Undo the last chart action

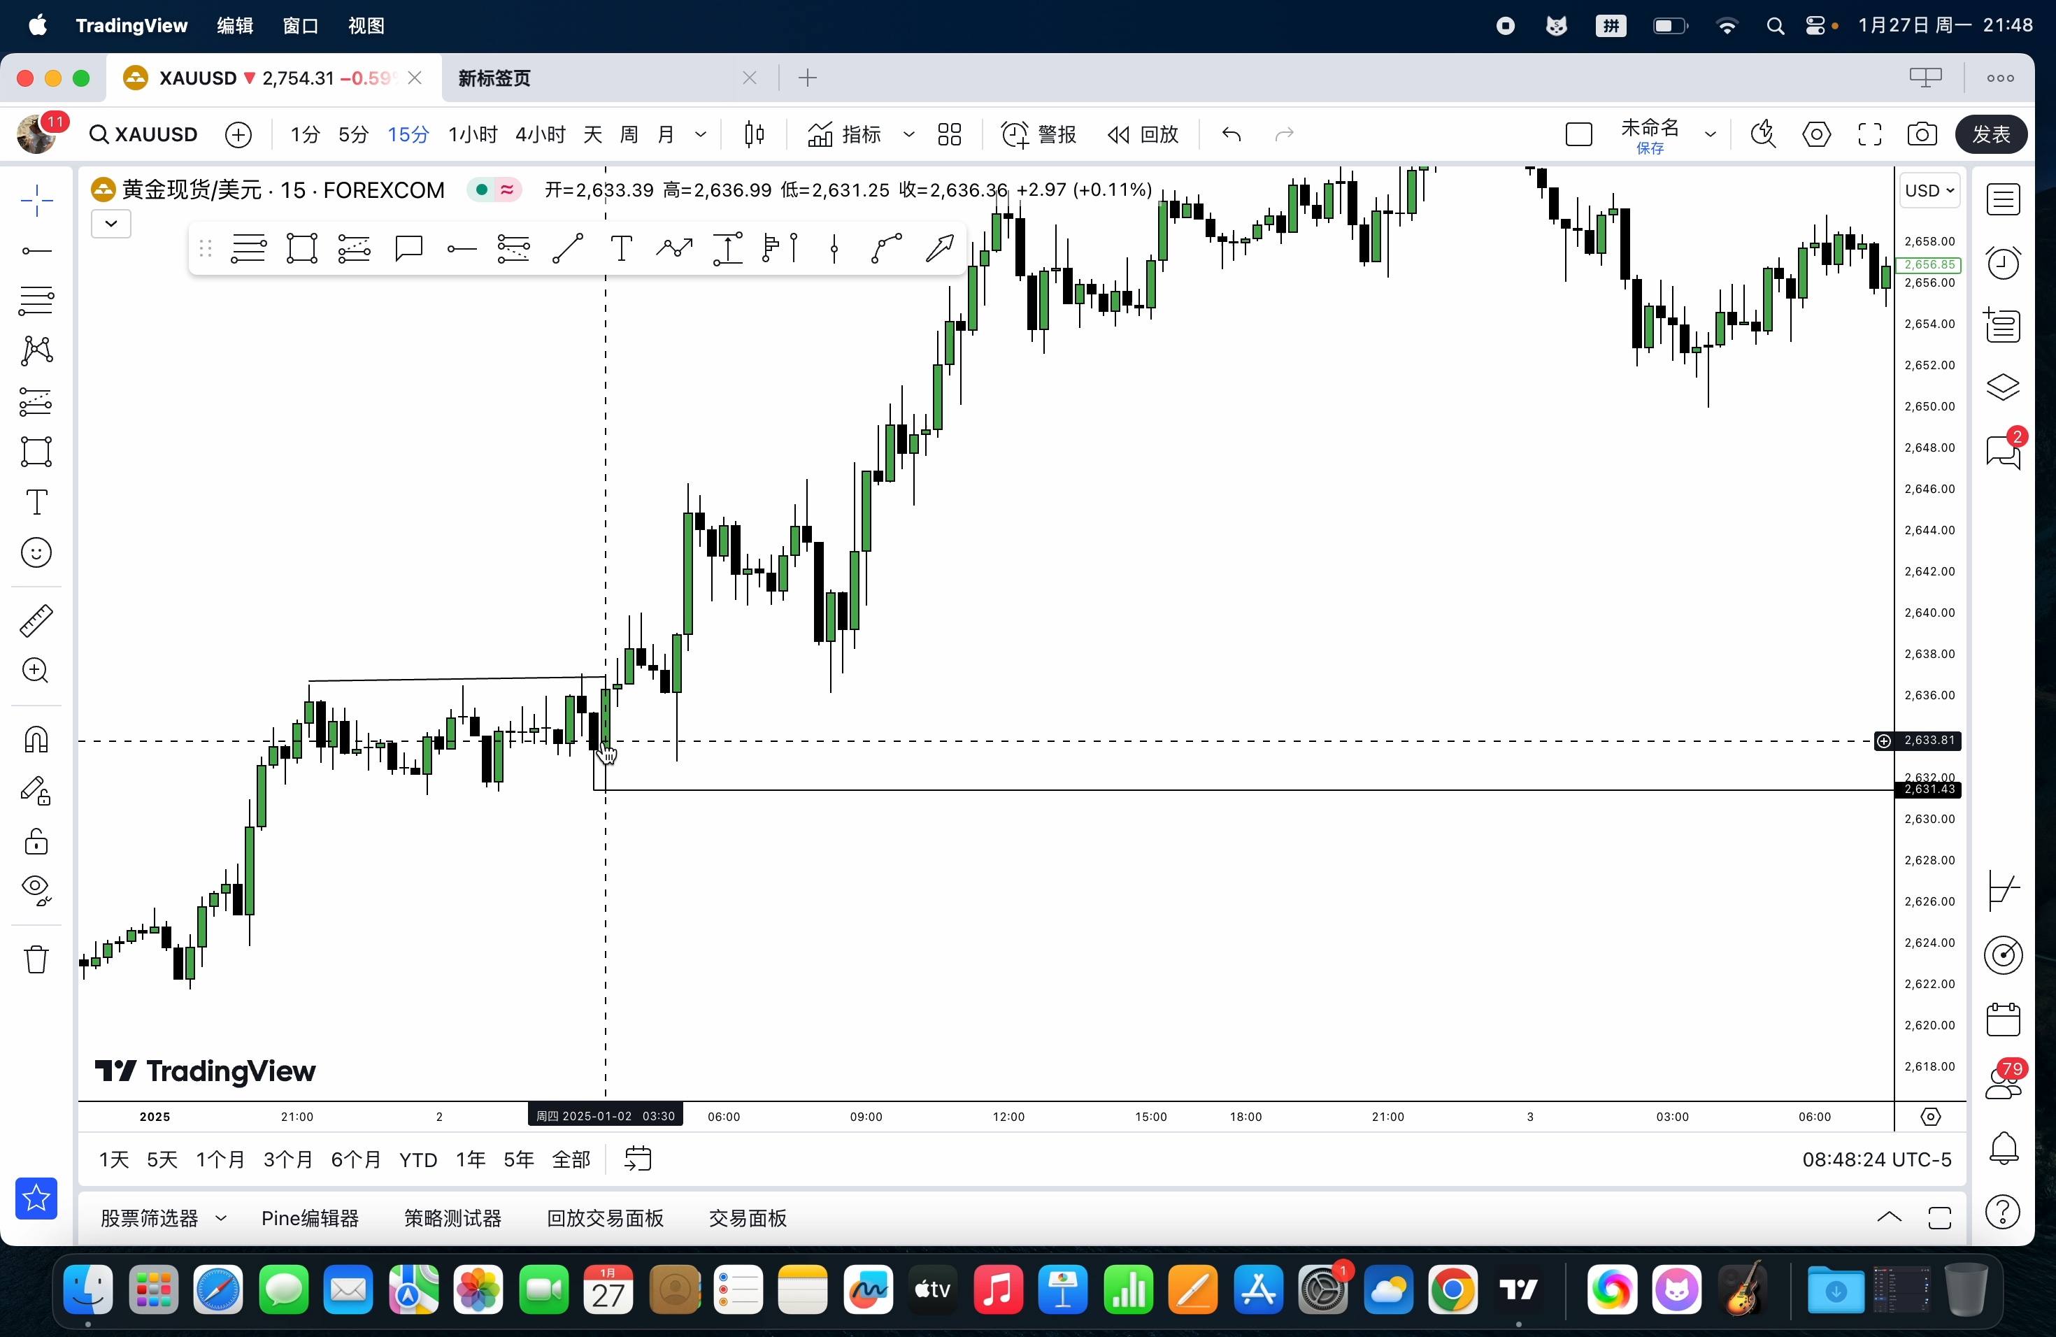pos(1231,134)
